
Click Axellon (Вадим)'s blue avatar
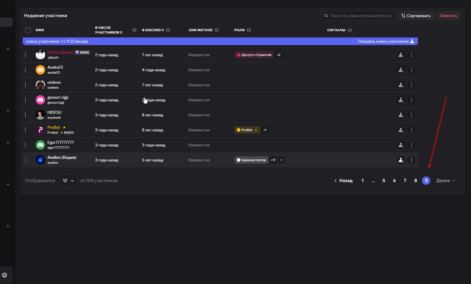[40, 160]
